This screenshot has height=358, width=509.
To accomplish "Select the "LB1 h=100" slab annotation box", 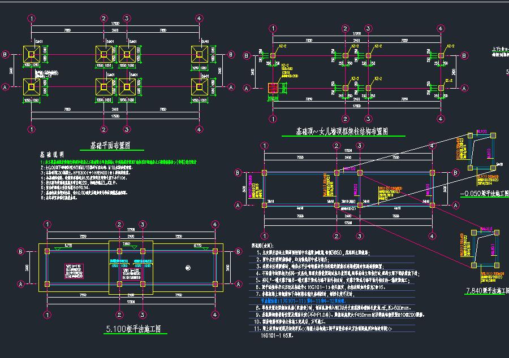I will (131, 274).
